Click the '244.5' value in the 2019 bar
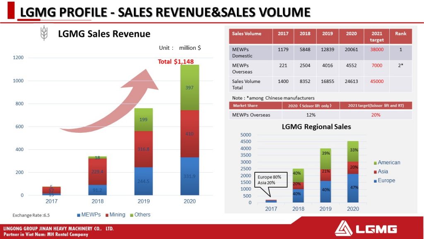Screen dimensions: 424x239 click(x=143, y=181)
